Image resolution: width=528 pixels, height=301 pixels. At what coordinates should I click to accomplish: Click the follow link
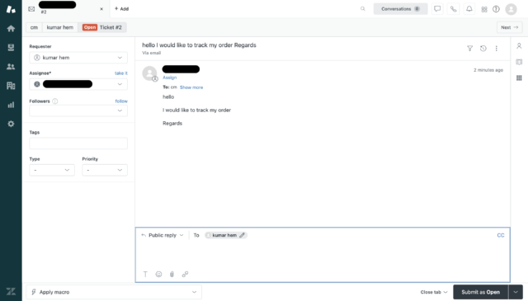point(121,101)
